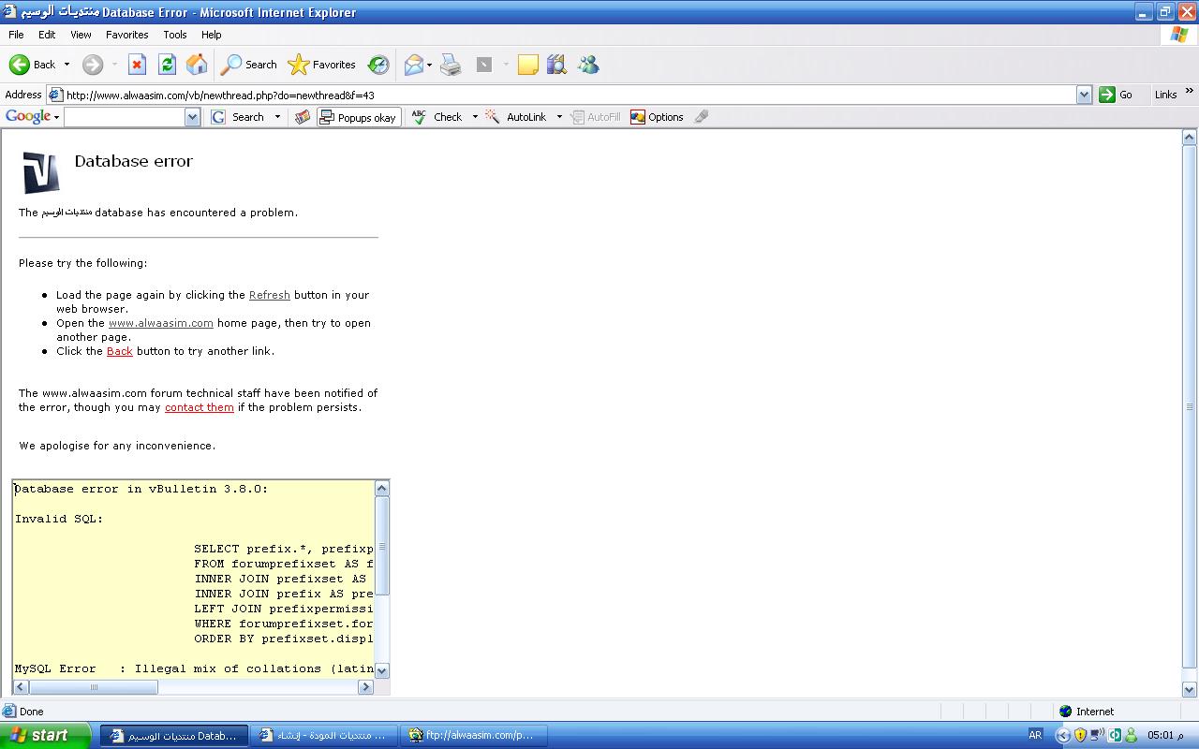The width and height of the screenshot is (1199, 749).
Task: Click the error box horizontal scrollbar thumb
Action: [94, 687]
